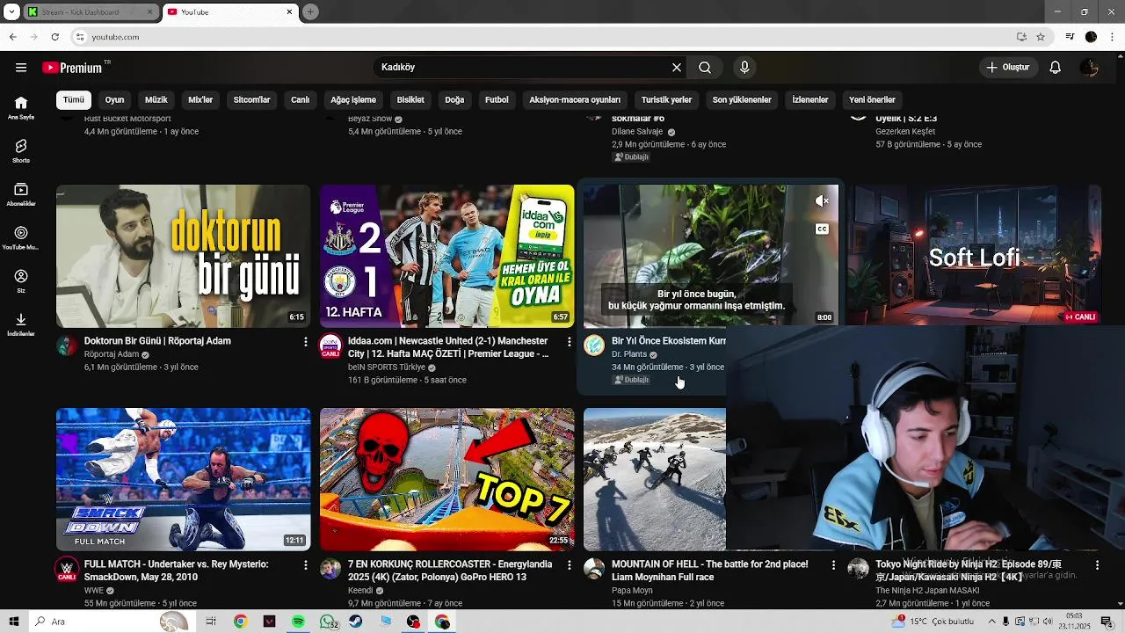The width and height of the screenshot is (1125, 633).
Task: Select the Müzik filter chip
Action: point(156,100)
